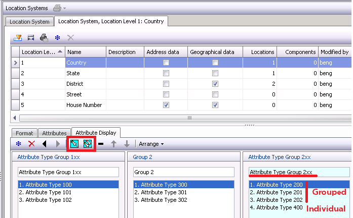353x218 pixels.
Task: Select the House Number row name cell
Action: point(86,105)
